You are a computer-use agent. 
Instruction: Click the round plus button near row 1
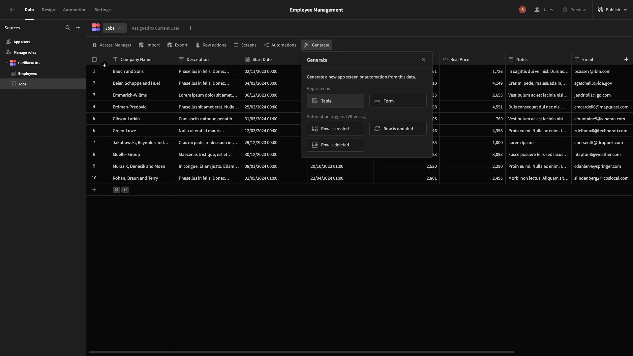[105, 65]
